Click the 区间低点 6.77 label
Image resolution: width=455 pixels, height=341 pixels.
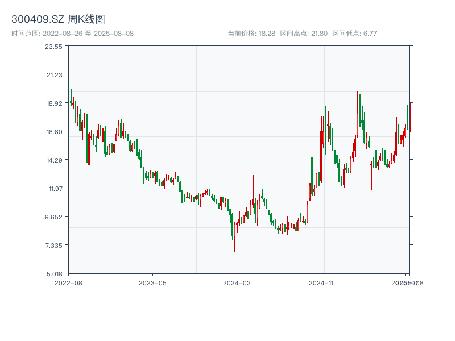tap(354, 34)
